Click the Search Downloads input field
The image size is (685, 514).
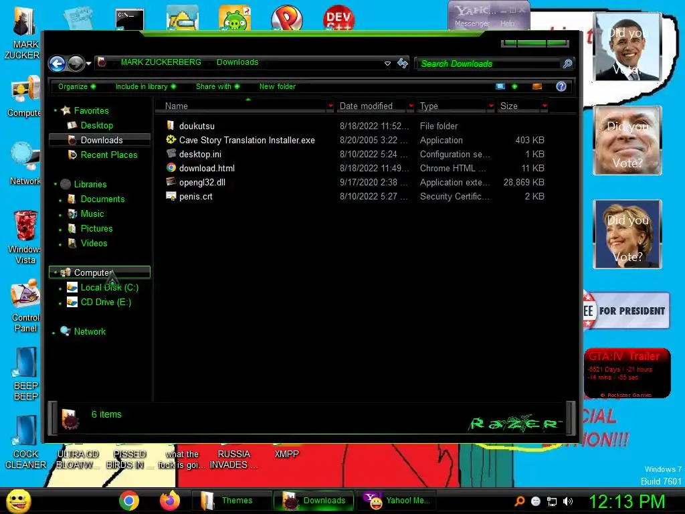[x=489, y=64]
